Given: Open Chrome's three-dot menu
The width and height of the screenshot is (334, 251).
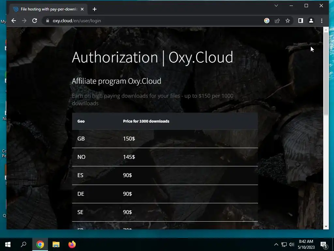Looking at the screenshot, I should (322, 21).
